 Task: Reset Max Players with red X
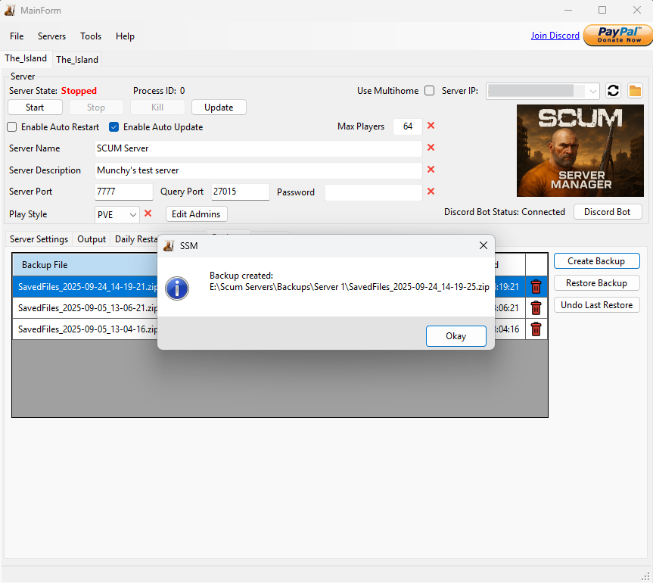pos(431,126)
